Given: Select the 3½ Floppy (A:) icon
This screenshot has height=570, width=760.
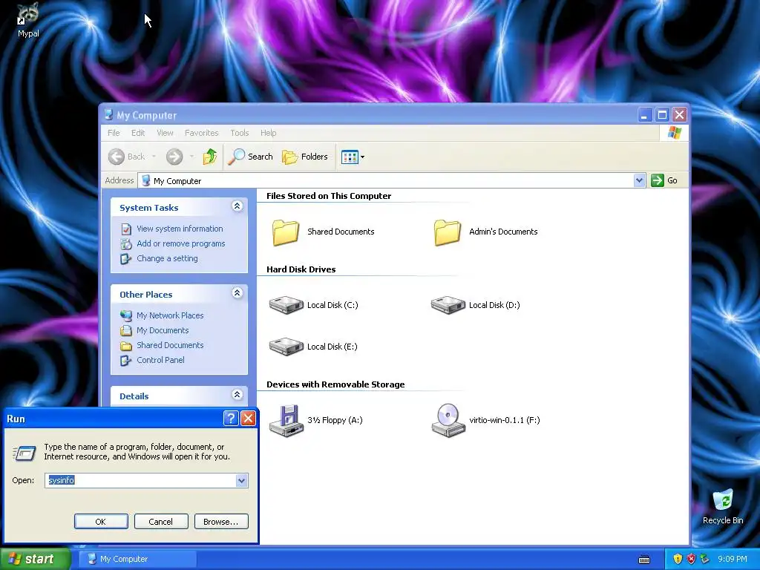Looking at the screenshot, I should (x=286, y=421).
